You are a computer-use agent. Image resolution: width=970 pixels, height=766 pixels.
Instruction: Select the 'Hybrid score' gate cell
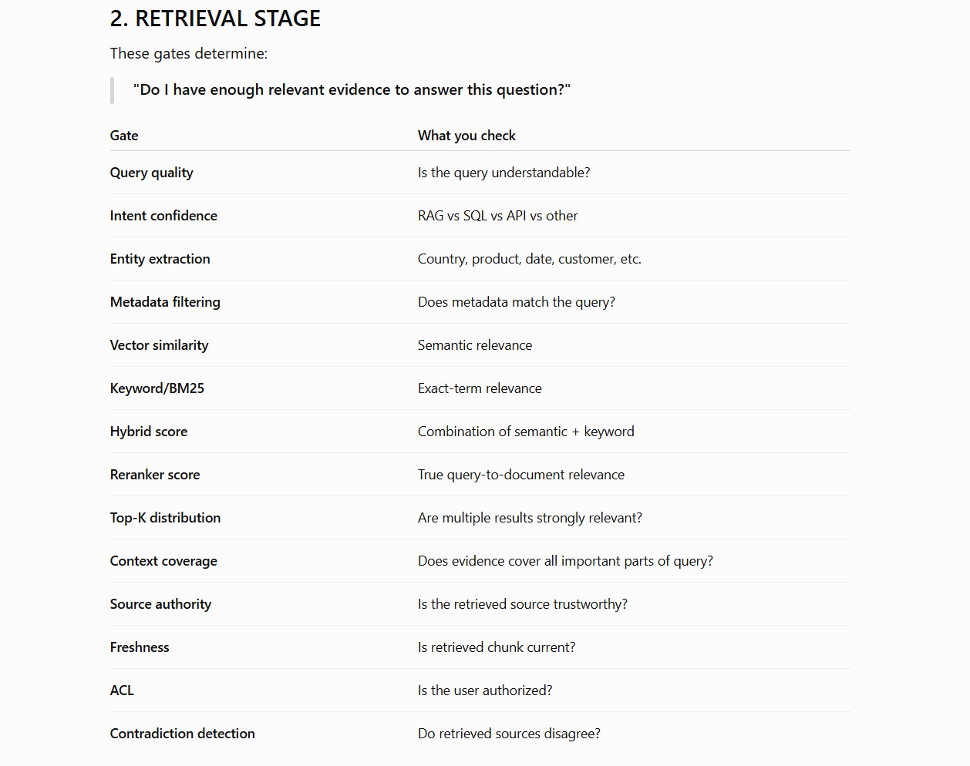point(149,432)
